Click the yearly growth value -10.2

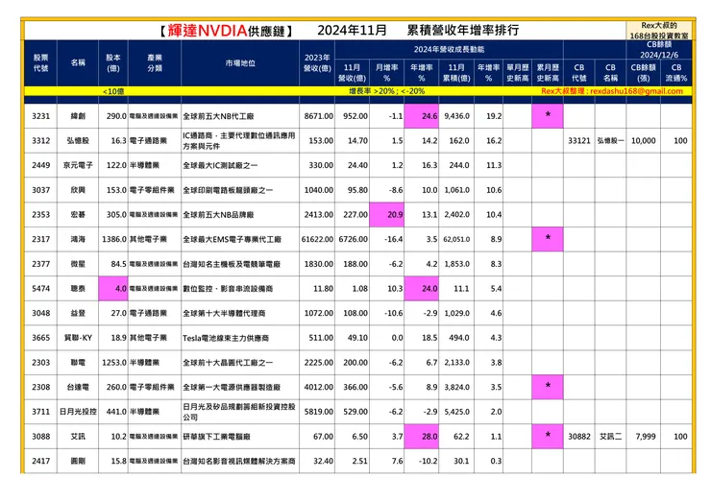(429, 461)
